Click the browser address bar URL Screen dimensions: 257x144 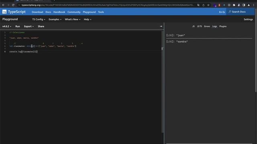(x=108, y=5)
